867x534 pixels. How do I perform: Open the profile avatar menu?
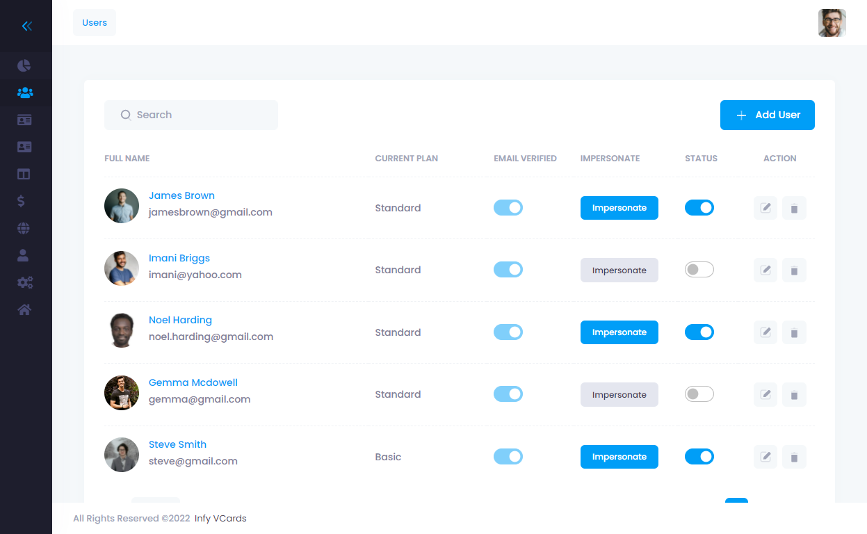click(x=832, y=23)
